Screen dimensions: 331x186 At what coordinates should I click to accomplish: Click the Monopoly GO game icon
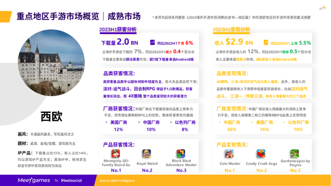click(x=116, y=153)
